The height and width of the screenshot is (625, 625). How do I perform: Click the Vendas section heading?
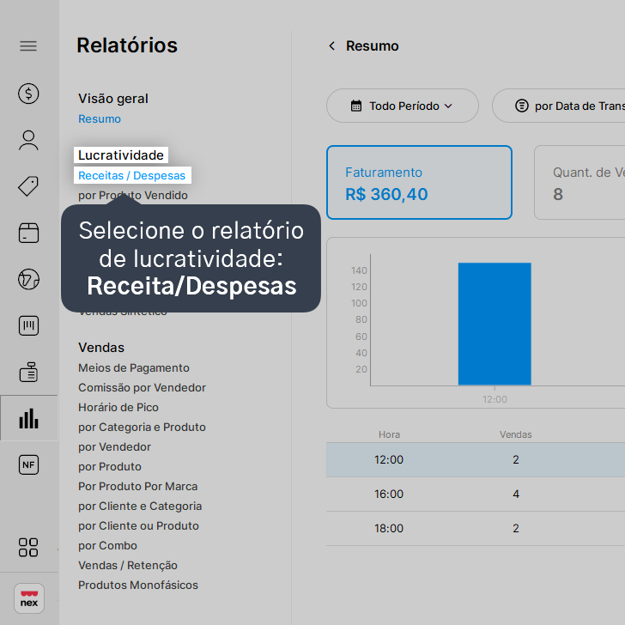click(x=101, y=348)
